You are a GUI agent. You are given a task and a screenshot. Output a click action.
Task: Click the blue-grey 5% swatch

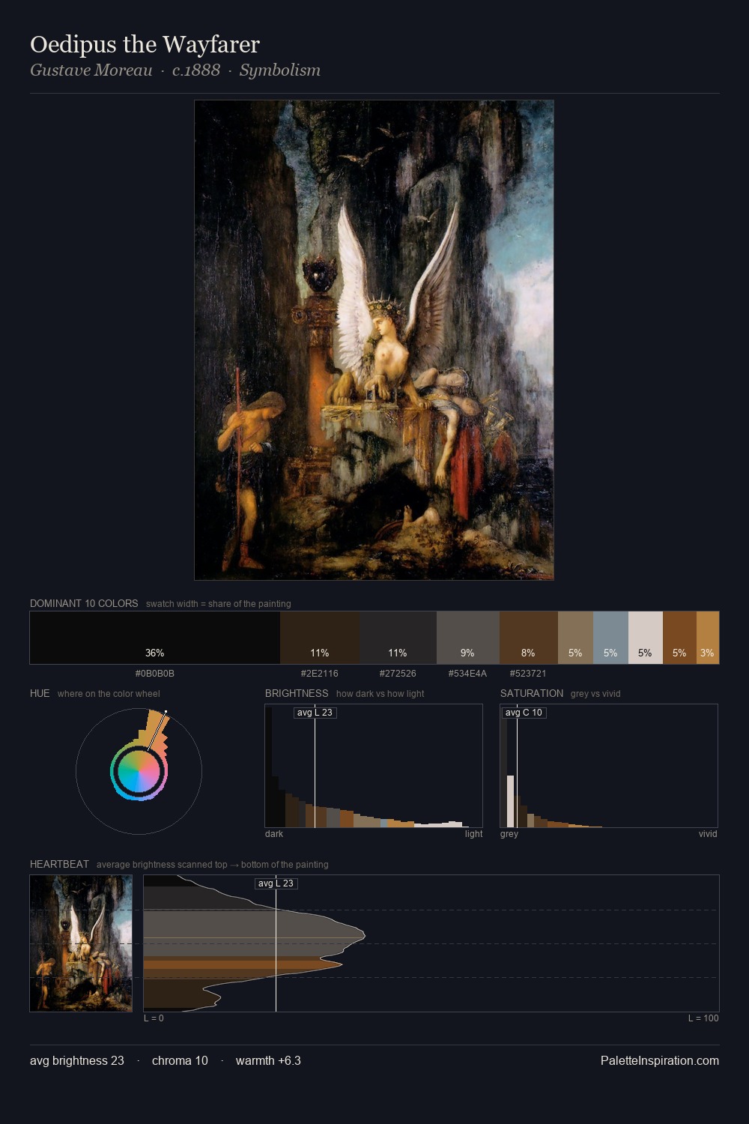click(x=610, y=638)
